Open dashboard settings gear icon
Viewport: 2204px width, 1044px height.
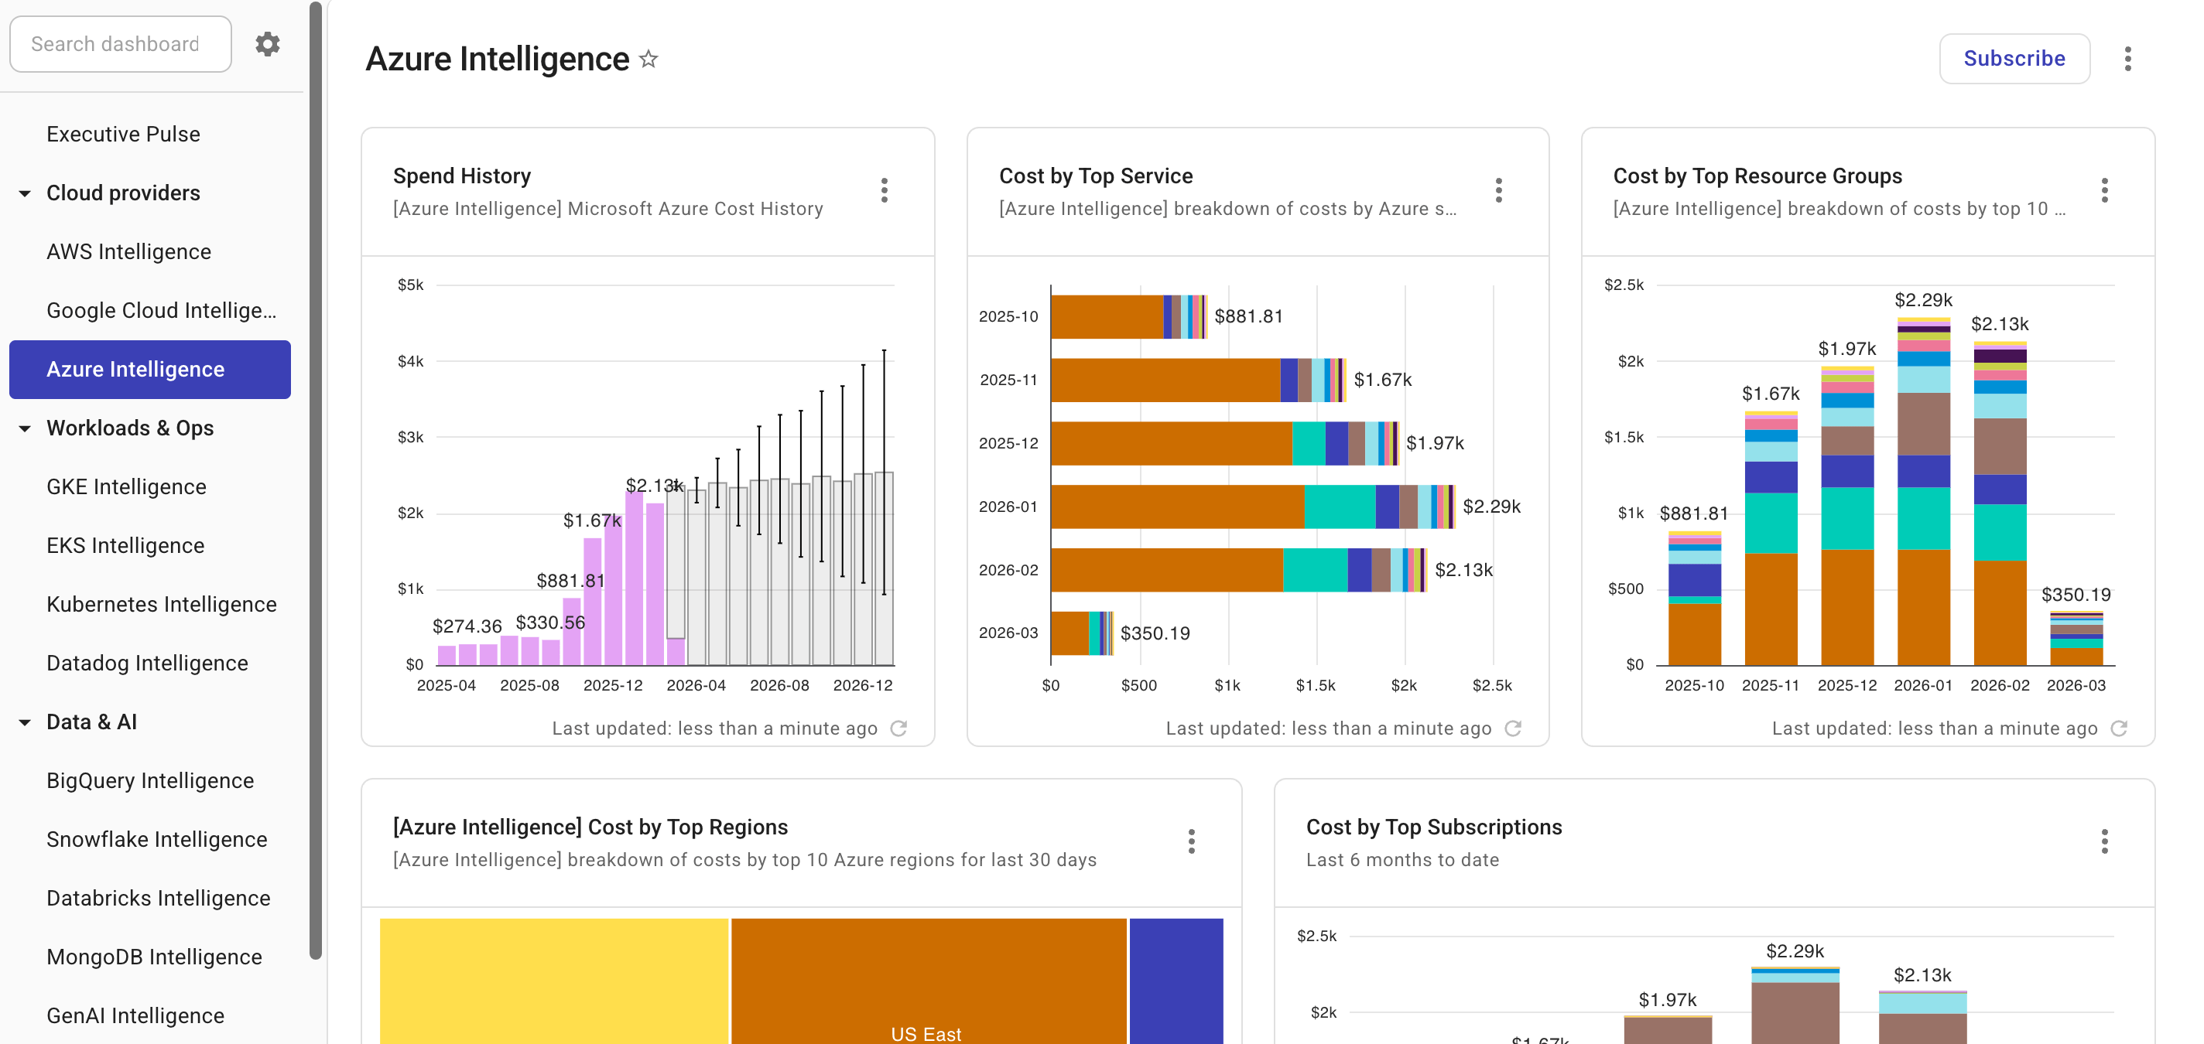pos(268,43)
